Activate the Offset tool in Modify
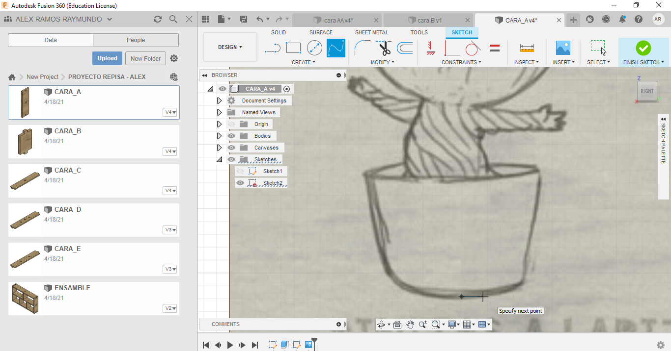 (405, 48)
